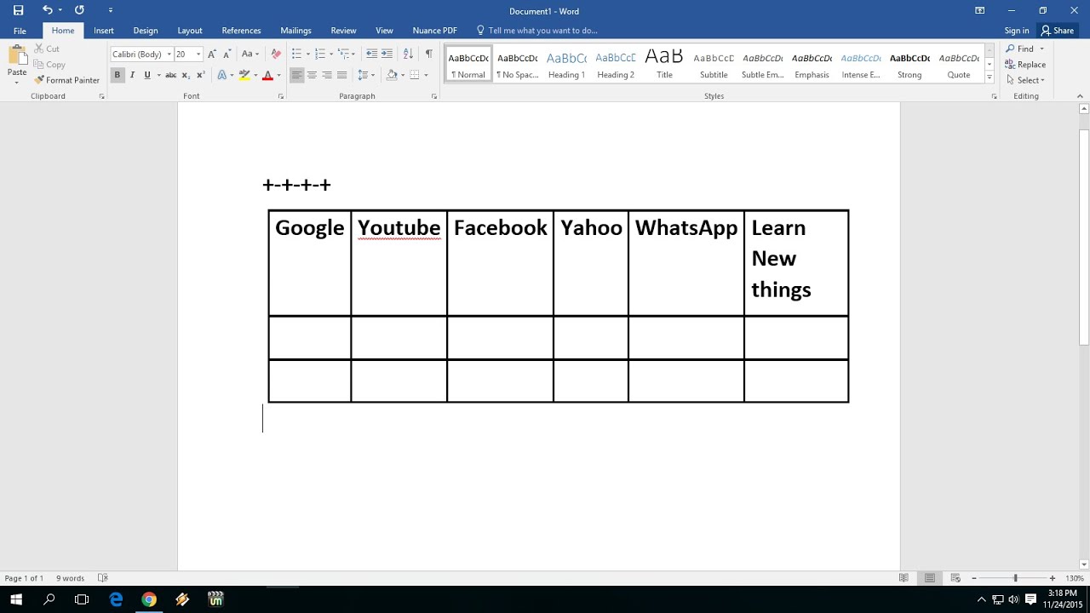This screenshot has width=1090, height=613.
Task: Toggle Italic formatting
Action: tap(132, 75)
